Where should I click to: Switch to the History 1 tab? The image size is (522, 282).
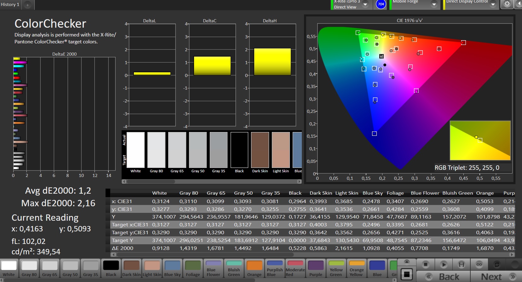pos(10,4)
